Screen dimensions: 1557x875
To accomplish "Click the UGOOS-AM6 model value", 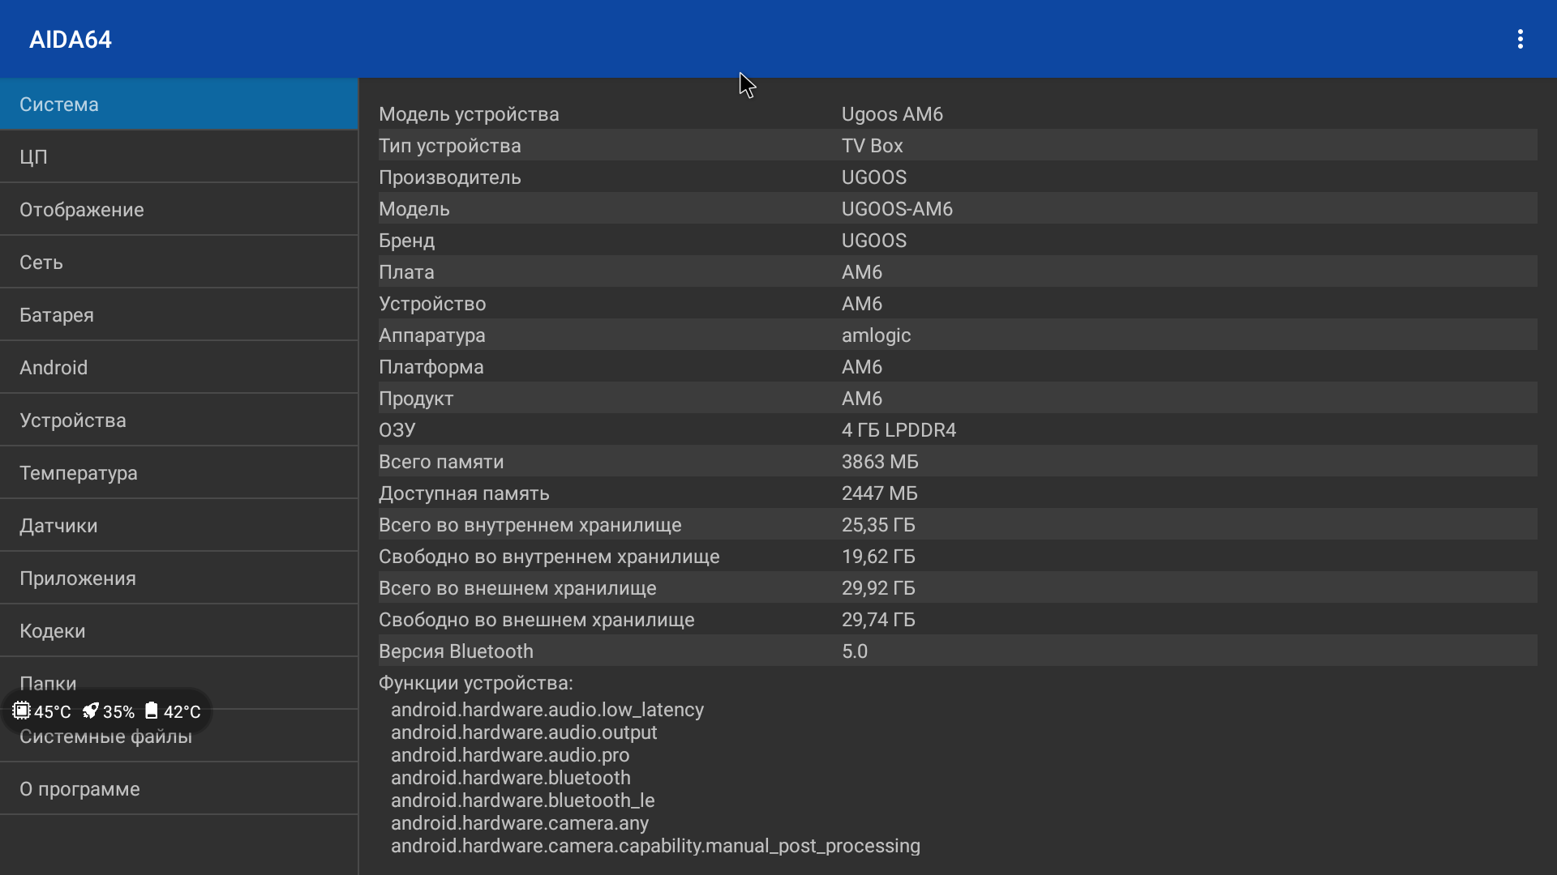I will pyautogui.click(x=897, y=209).
